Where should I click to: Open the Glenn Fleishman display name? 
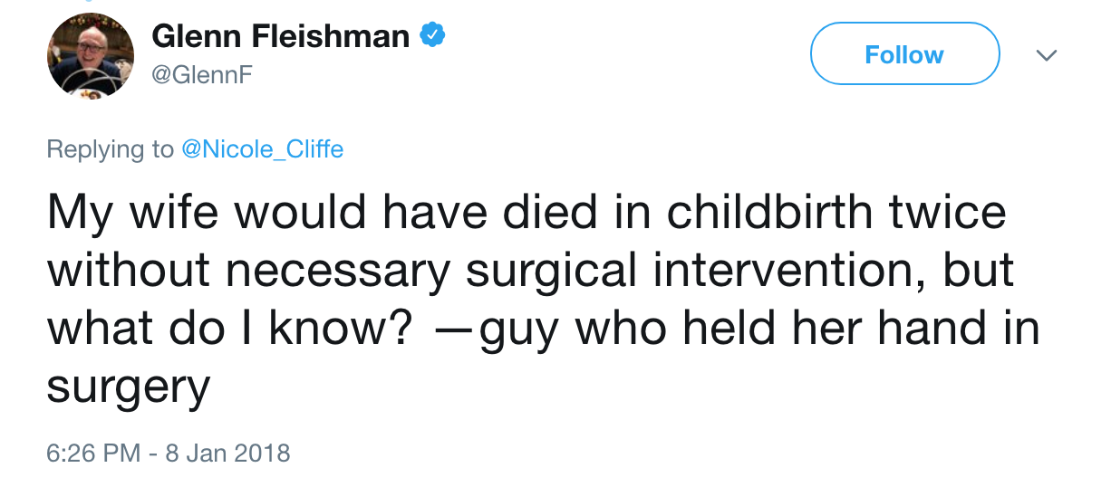point(281,36)
